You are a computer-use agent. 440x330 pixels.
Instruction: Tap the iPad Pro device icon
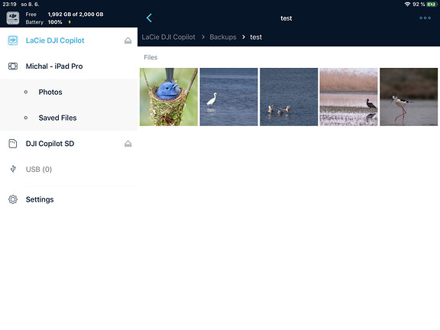pos(13,66)
